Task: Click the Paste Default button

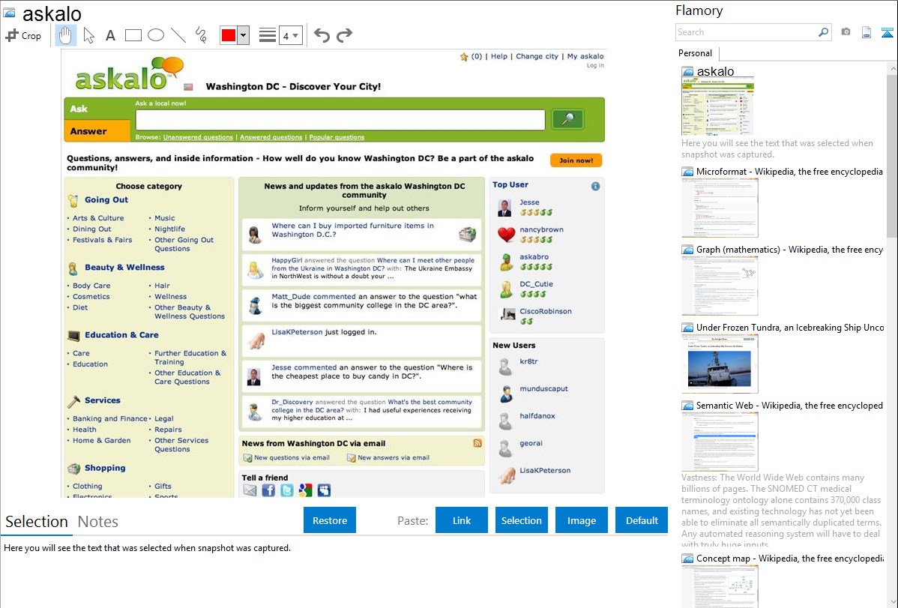Action: (x=642, y=520)
